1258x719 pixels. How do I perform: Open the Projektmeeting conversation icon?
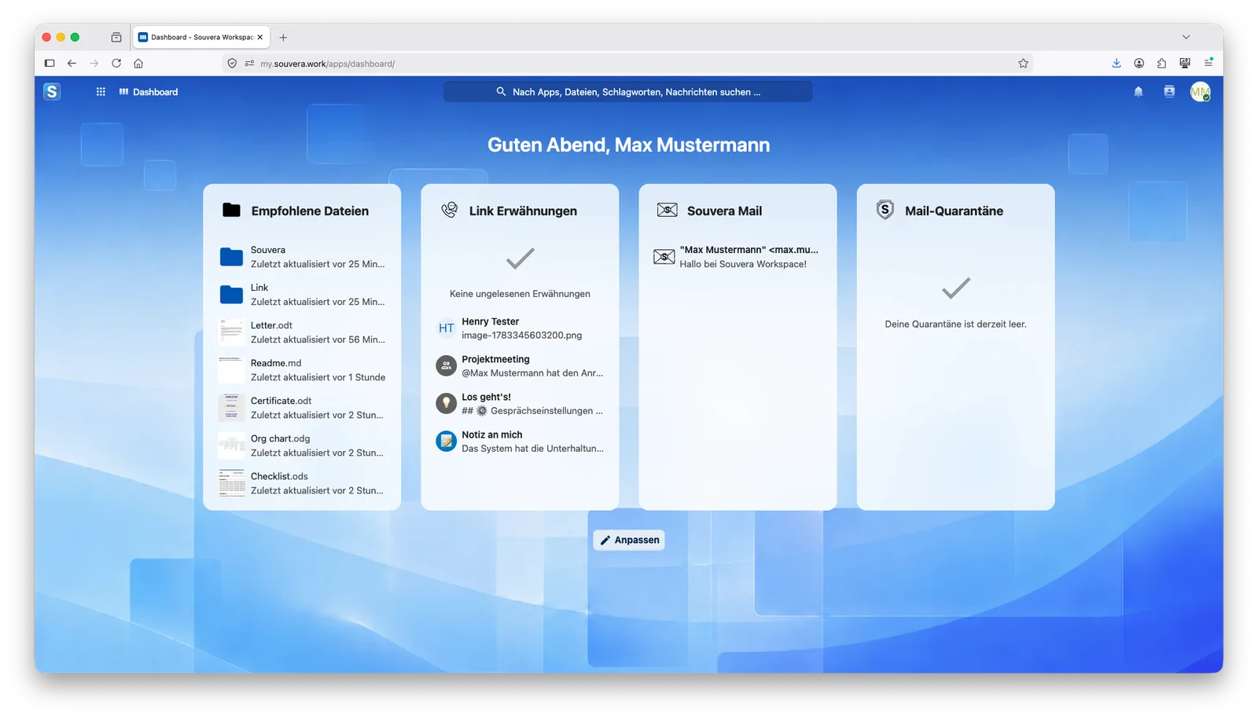point(446,366)
